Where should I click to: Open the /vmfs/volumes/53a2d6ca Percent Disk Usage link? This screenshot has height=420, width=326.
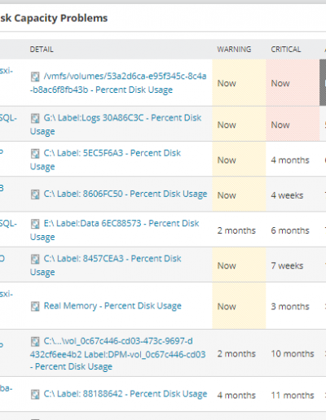click(x=118, y=83)
